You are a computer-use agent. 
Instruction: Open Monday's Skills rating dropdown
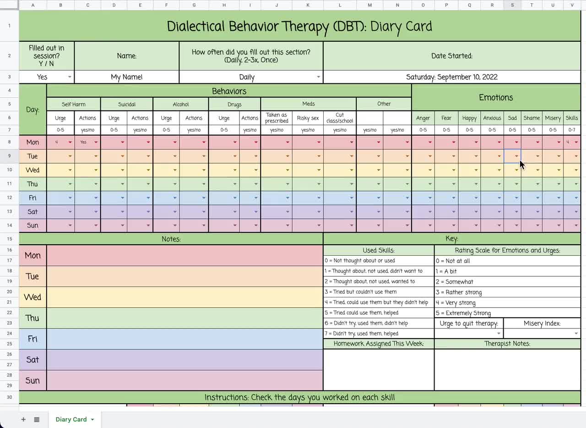point(576,142)
